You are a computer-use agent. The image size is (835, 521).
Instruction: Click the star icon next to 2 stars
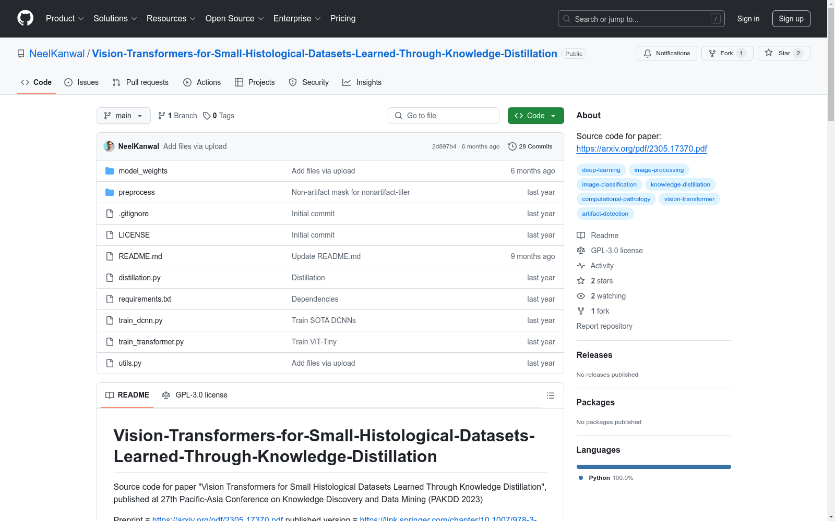581,281
